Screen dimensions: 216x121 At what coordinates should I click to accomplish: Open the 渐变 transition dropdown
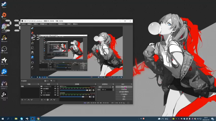pyautogui.click(x=104, y=87)
